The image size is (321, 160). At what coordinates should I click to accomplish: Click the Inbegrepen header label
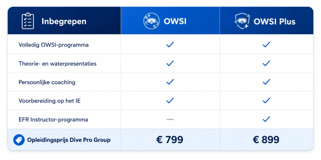point(64,22)
